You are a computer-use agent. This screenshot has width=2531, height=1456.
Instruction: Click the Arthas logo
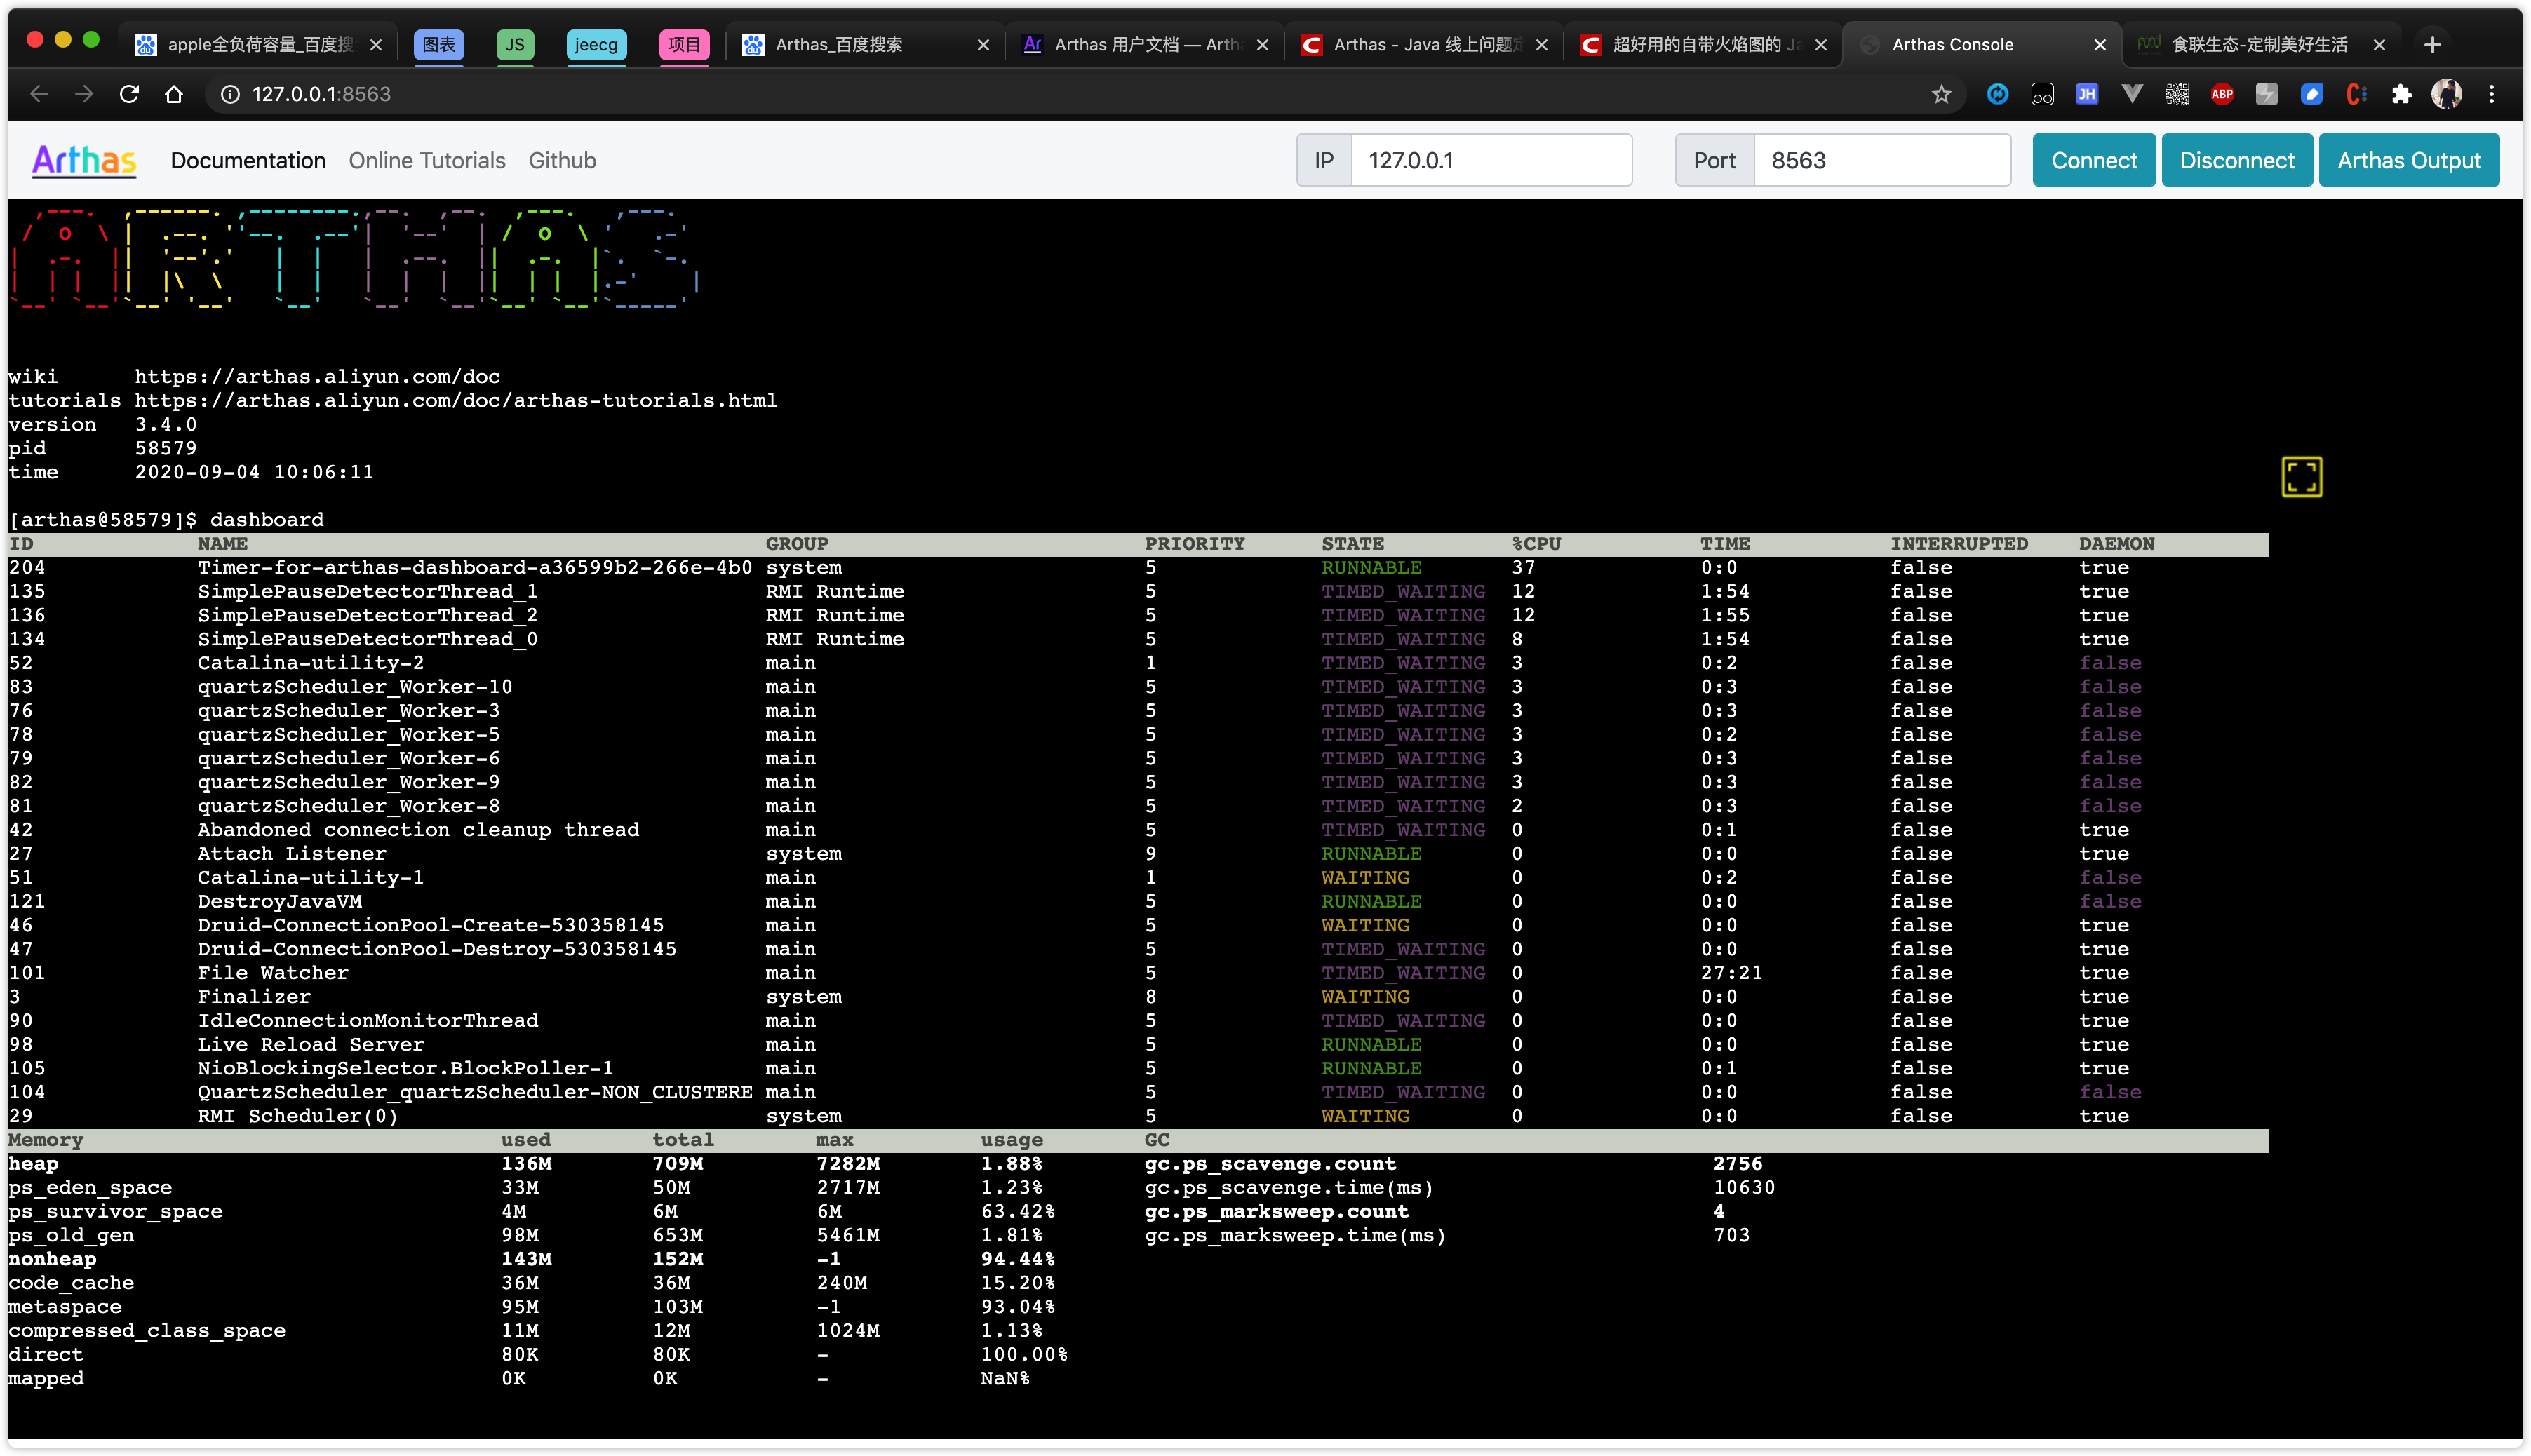(x=84, y=160)
